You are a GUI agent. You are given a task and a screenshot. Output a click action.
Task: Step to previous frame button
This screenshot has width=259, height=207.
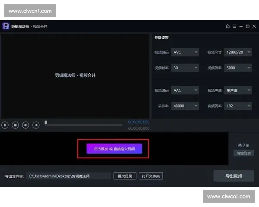click(x=25, y=125)
